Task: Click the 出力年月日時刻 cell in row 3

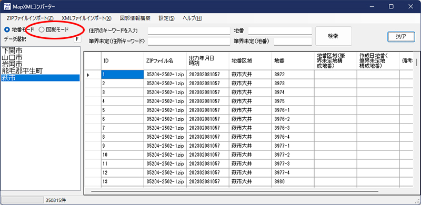Action: (208, 93)
